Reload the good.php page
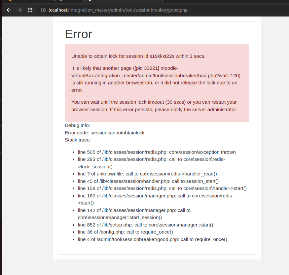Screen dimensions: 289x275 coord(30,10)
